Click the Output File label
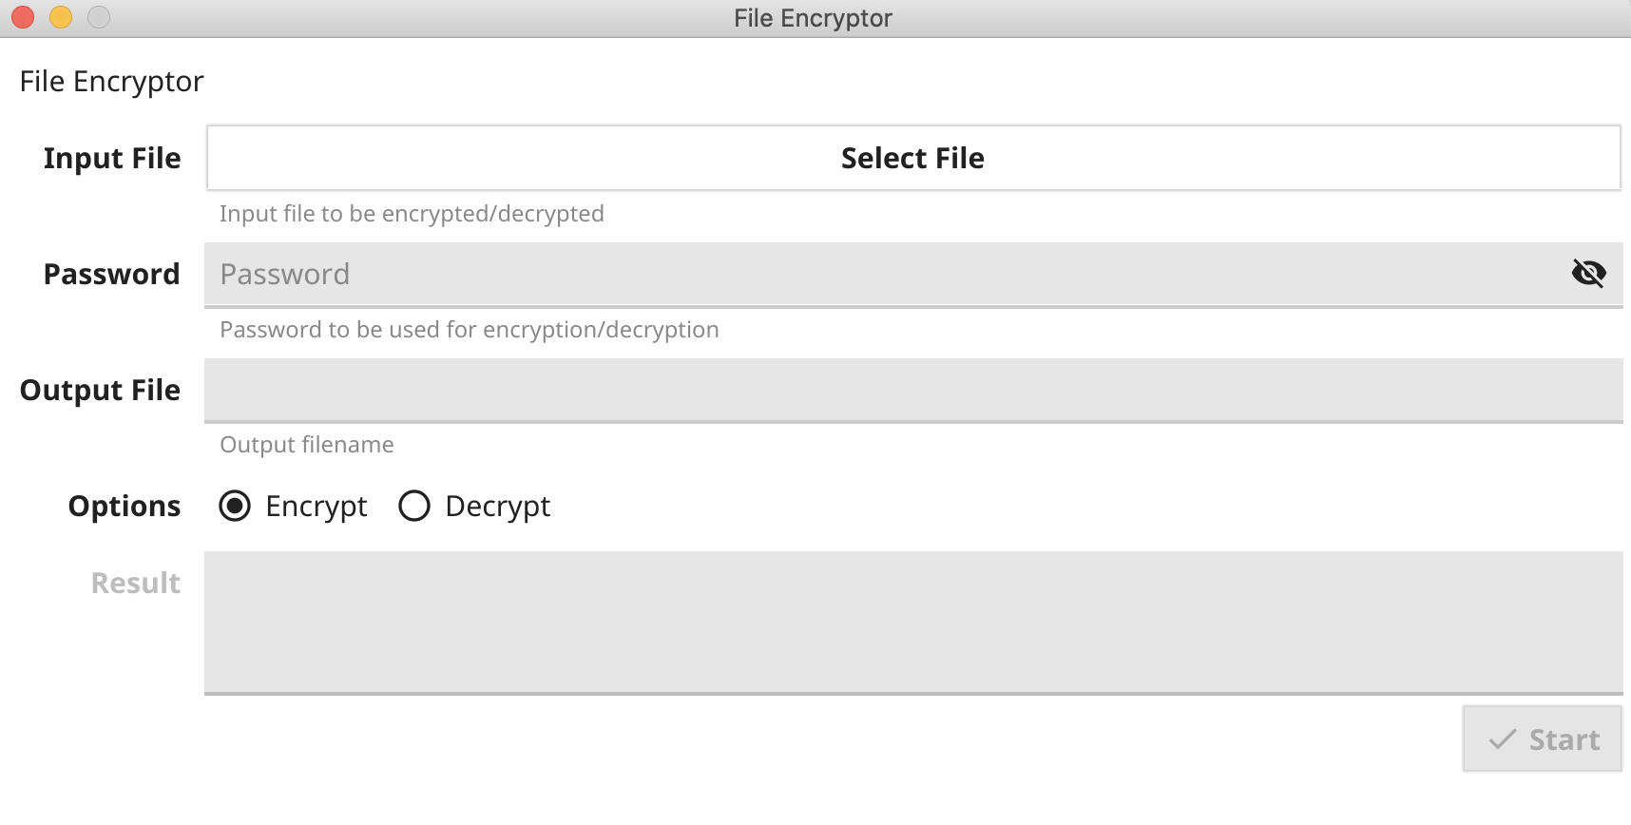 click(x=100, y=390)
